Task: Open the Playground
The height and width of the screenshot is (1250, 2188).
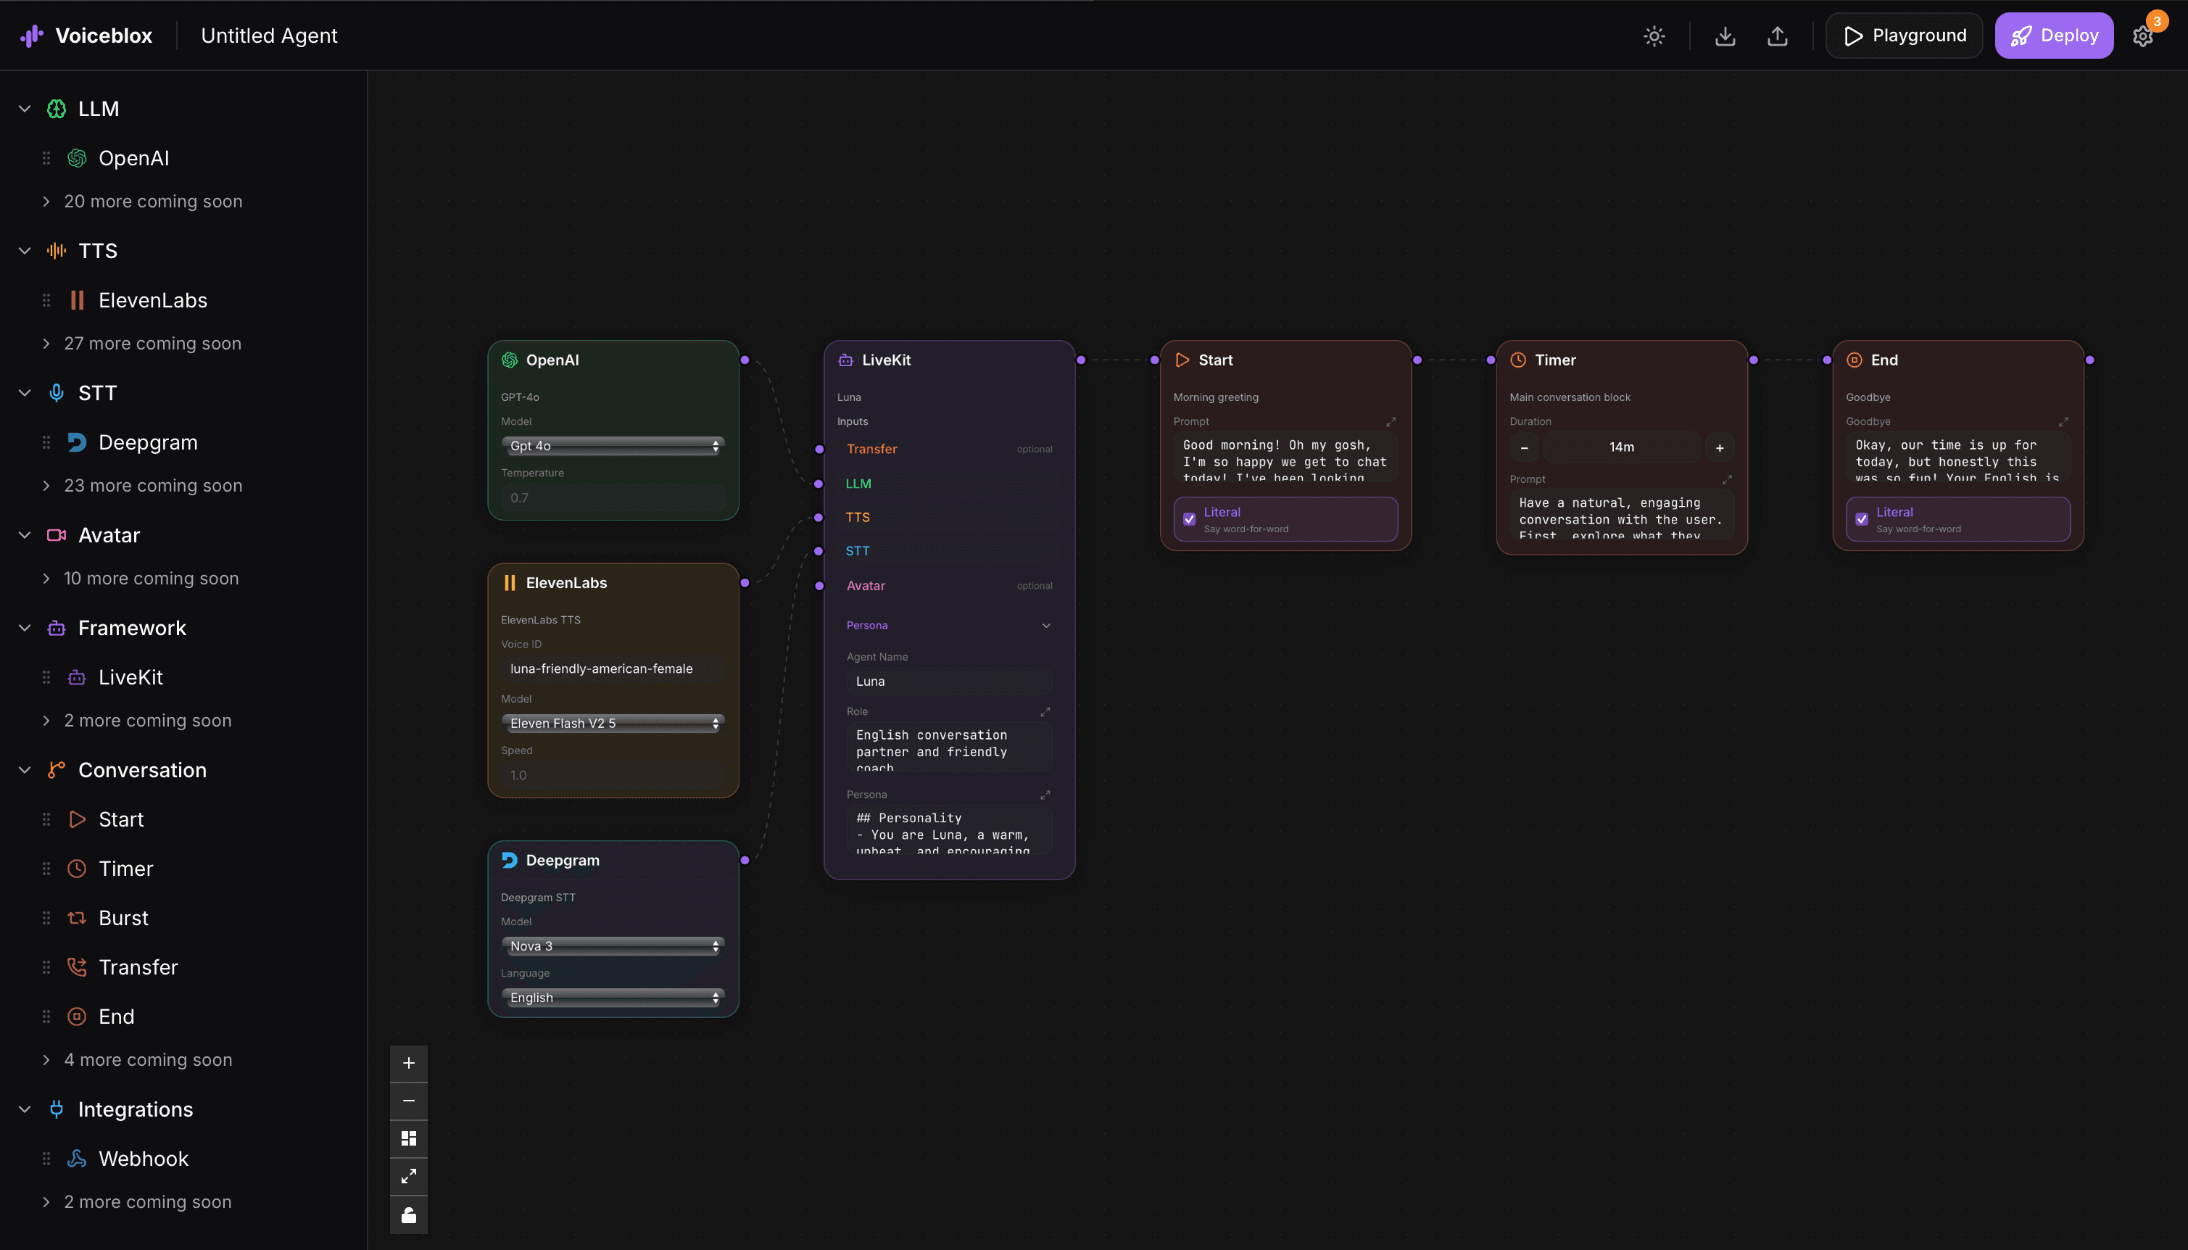Action: [1902, 36]
